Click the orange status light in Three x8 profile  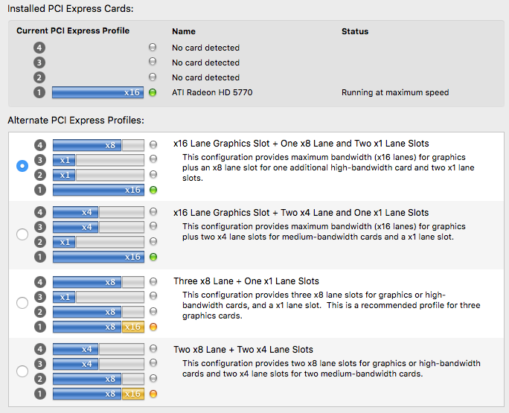(153, 327)
